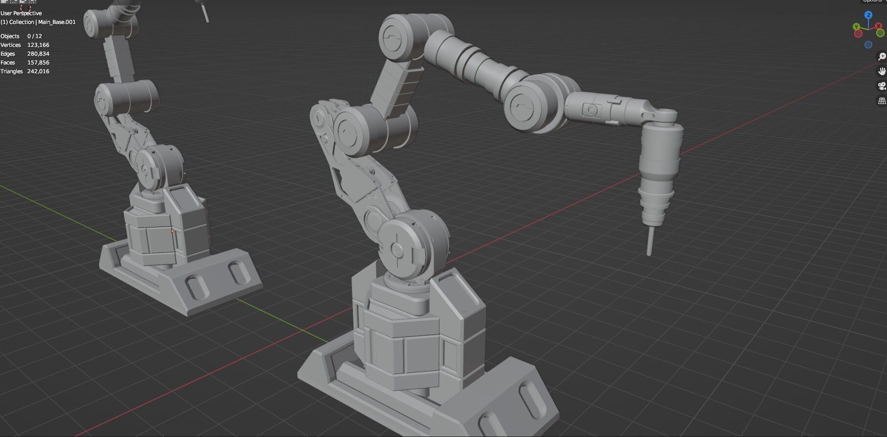Click the unlabeled blue negative Z gizmo circle
This screenshot has height=437, width=887.
point(868,44)
